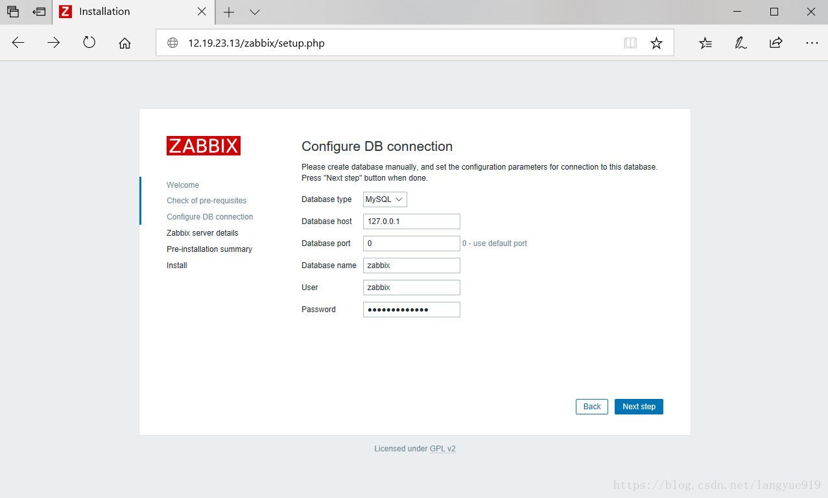828x498 pixels.
Task: Add this page to favorites
Action: (656, 43)
